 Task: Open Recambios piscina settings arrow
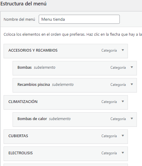coord(132,84)
